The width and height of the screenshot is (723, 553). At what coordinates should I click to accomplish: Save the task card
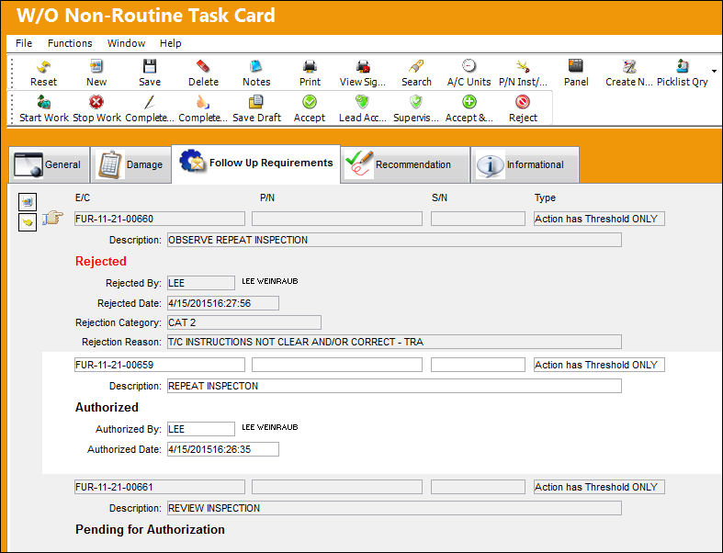150,67
